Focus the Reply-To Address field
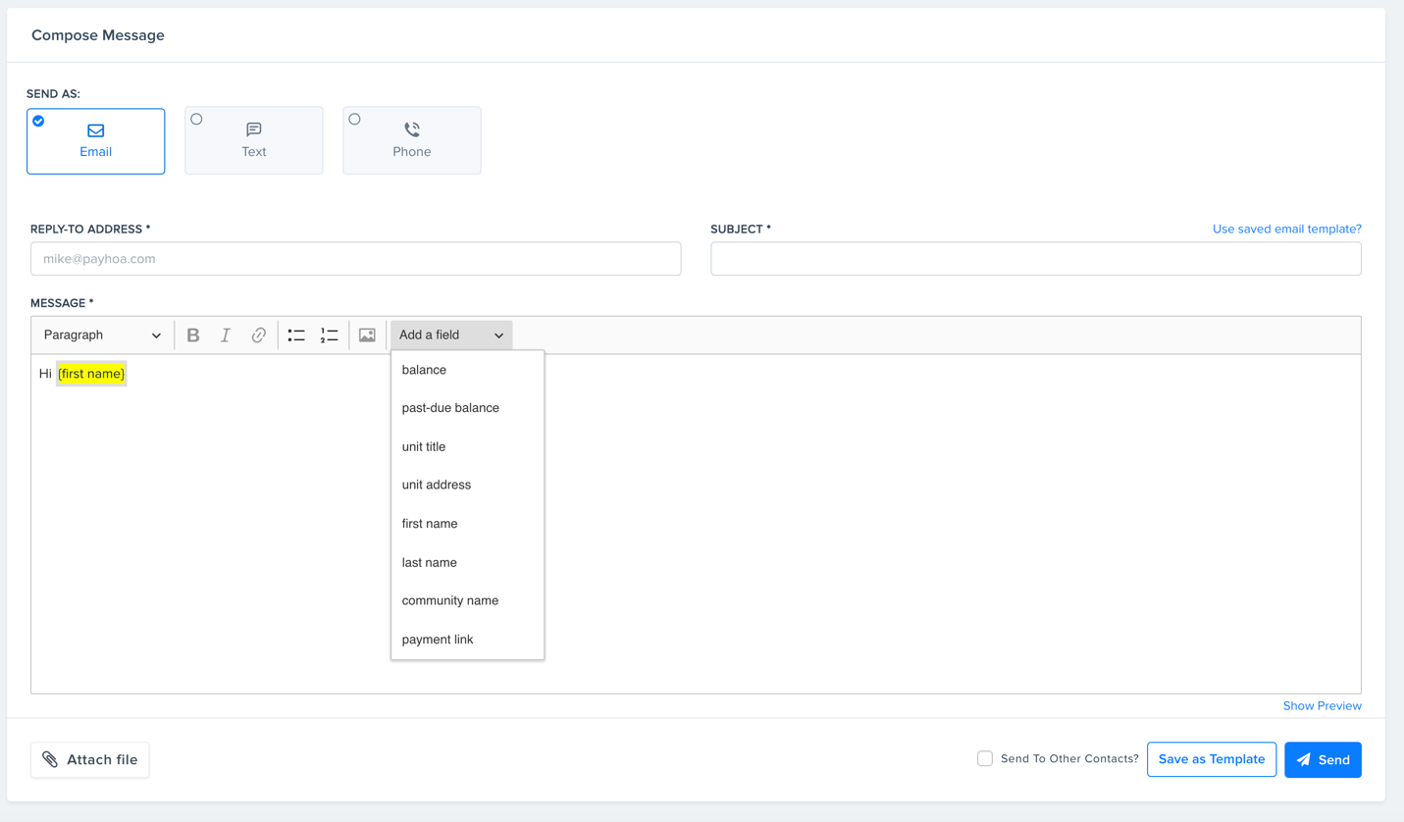This screenshot has height=822, width=1404. (x=356, y=259)
